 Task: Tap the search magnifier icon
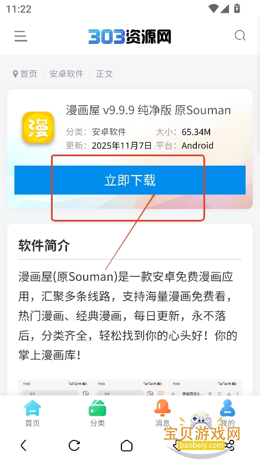tap(240, 36)
